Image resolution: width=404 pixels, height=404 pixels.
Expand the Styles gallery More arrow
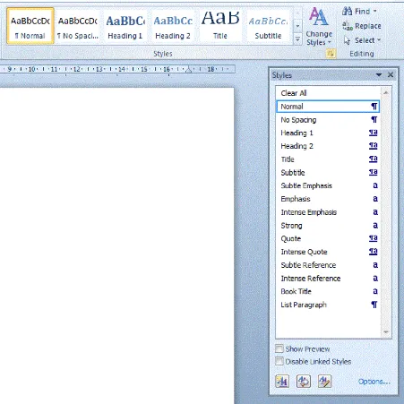[x=297, y=39]
